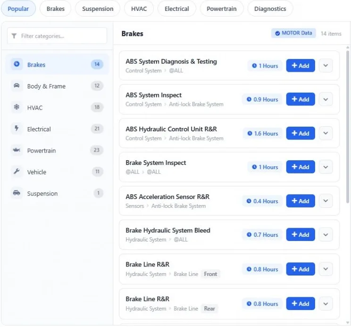Click the Body & Frame car icon
Viewport: 351px width, 327px height.
(x=17, y=86)
